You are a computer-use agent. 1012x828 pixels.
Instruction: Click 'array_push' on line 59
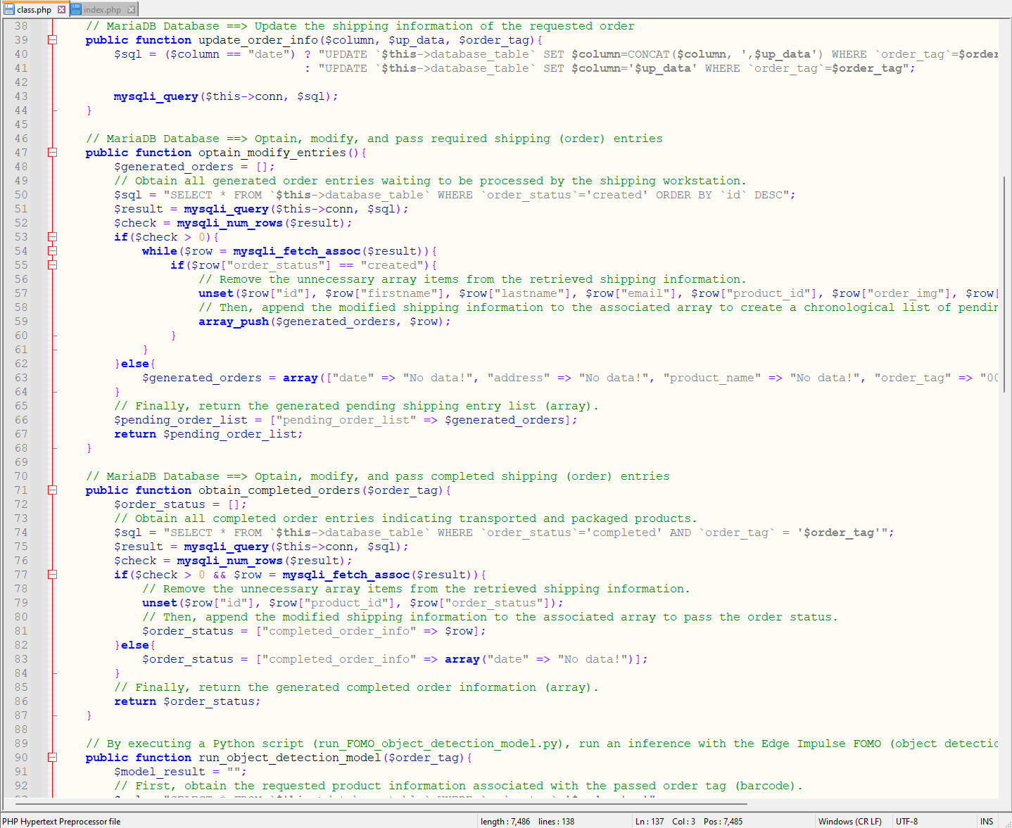click(x=234, y=321)
